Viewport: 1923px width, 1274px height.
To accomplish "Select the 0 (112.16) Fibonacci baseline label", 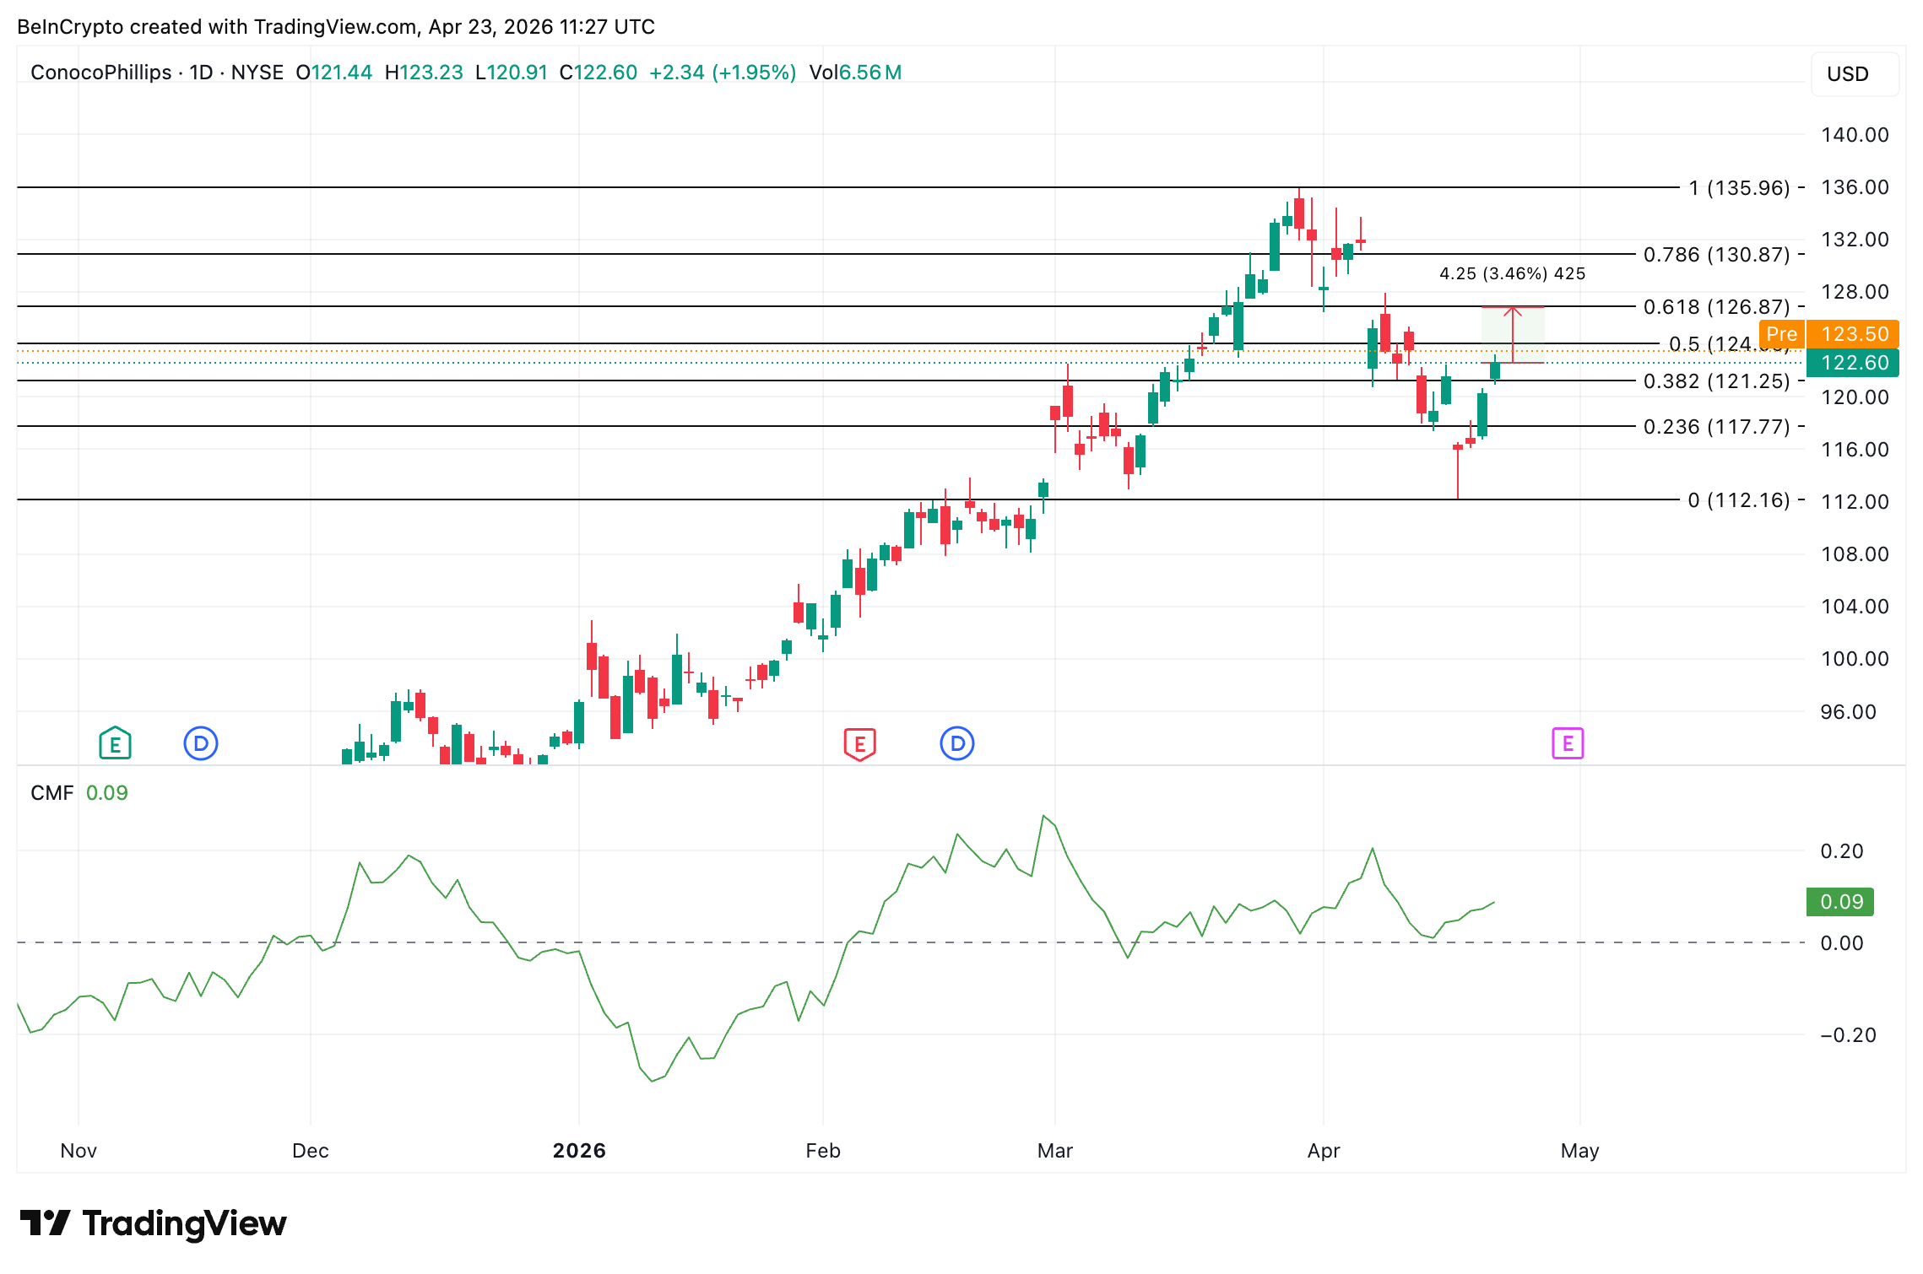I will pyautogui.click(x=1741, y=499).
